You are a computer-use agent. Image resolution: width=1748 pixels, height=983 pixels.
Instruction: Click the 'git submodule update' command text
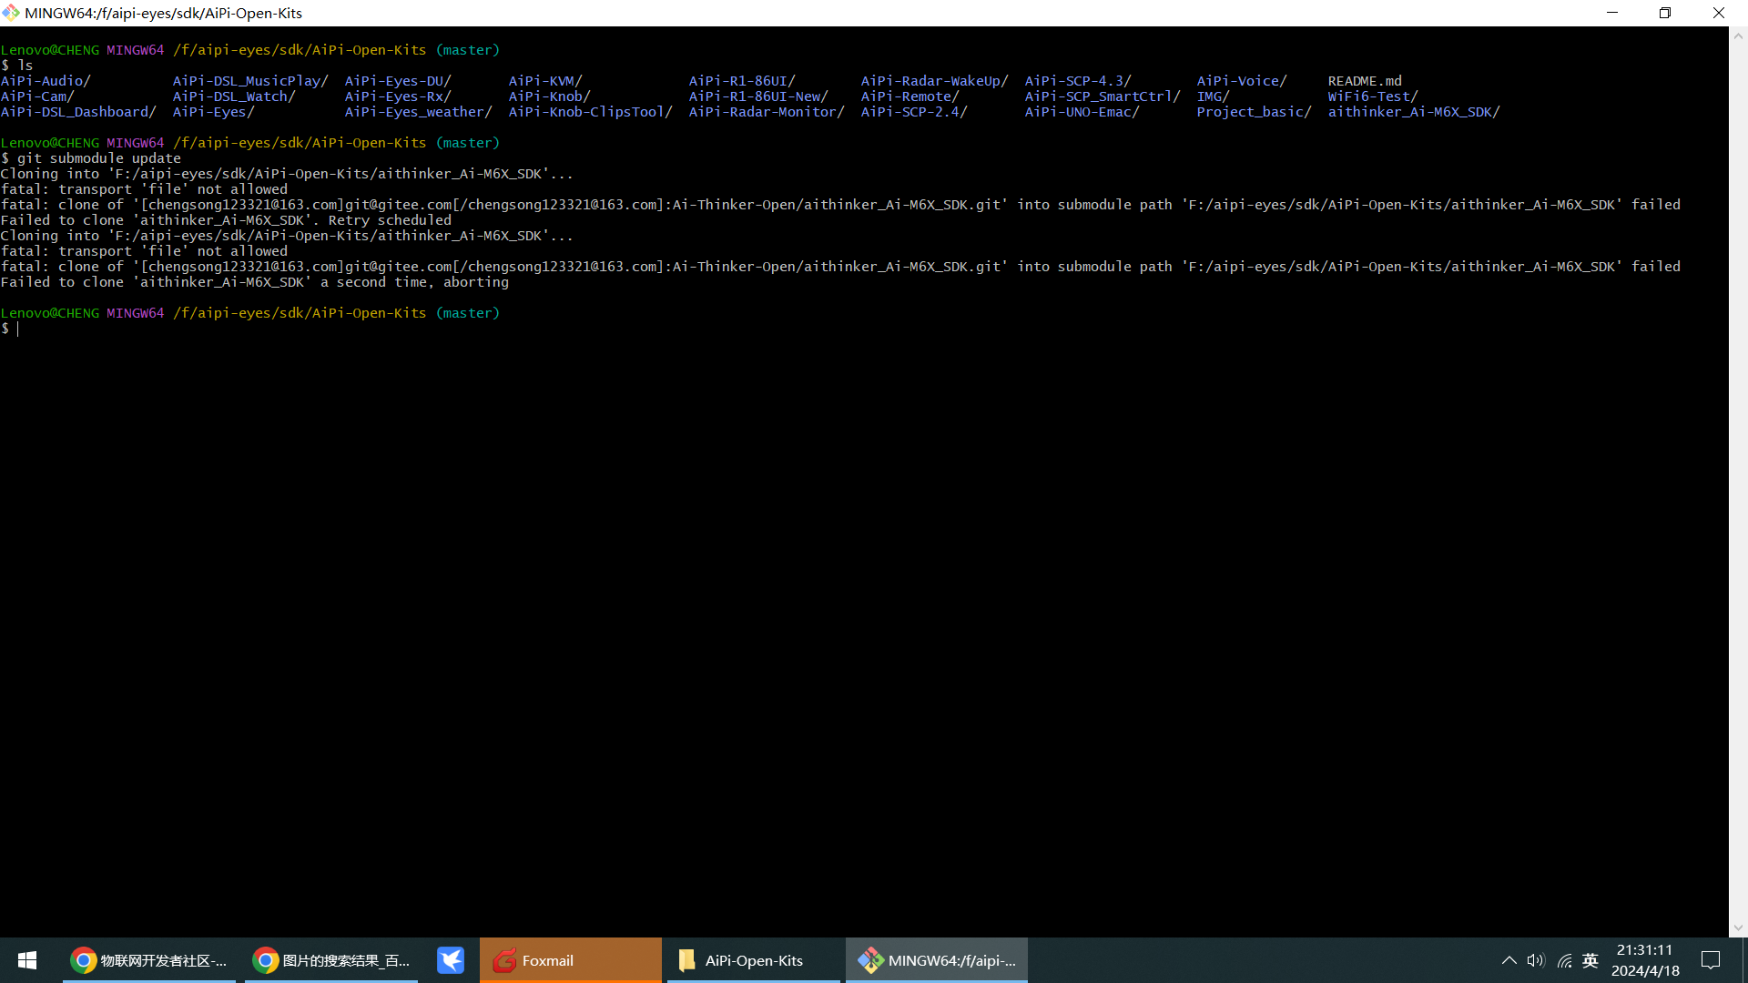click(x=99, y=158)
